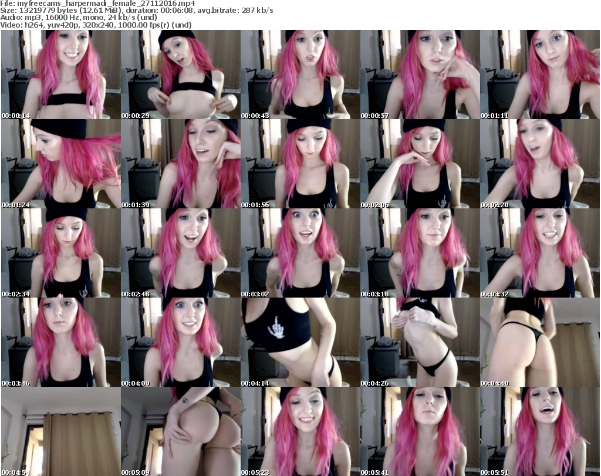
Task: Click the frame stamped 00:05:41
Action: click(x=420, y=431)
